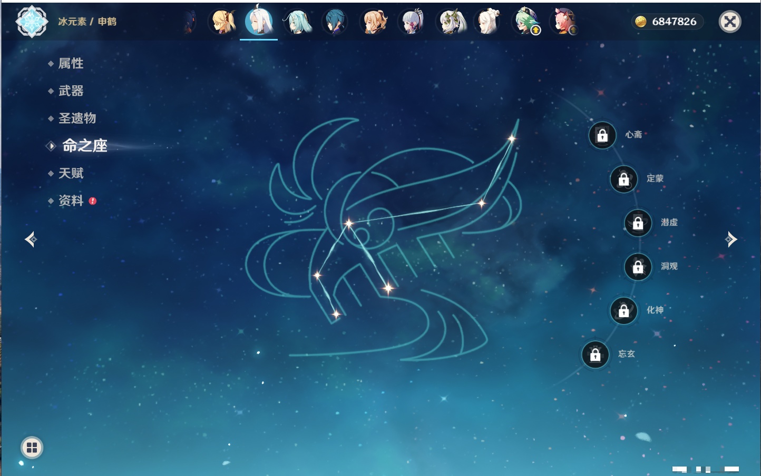Pick the dark blue short-haired character avatar

point(335,22)
